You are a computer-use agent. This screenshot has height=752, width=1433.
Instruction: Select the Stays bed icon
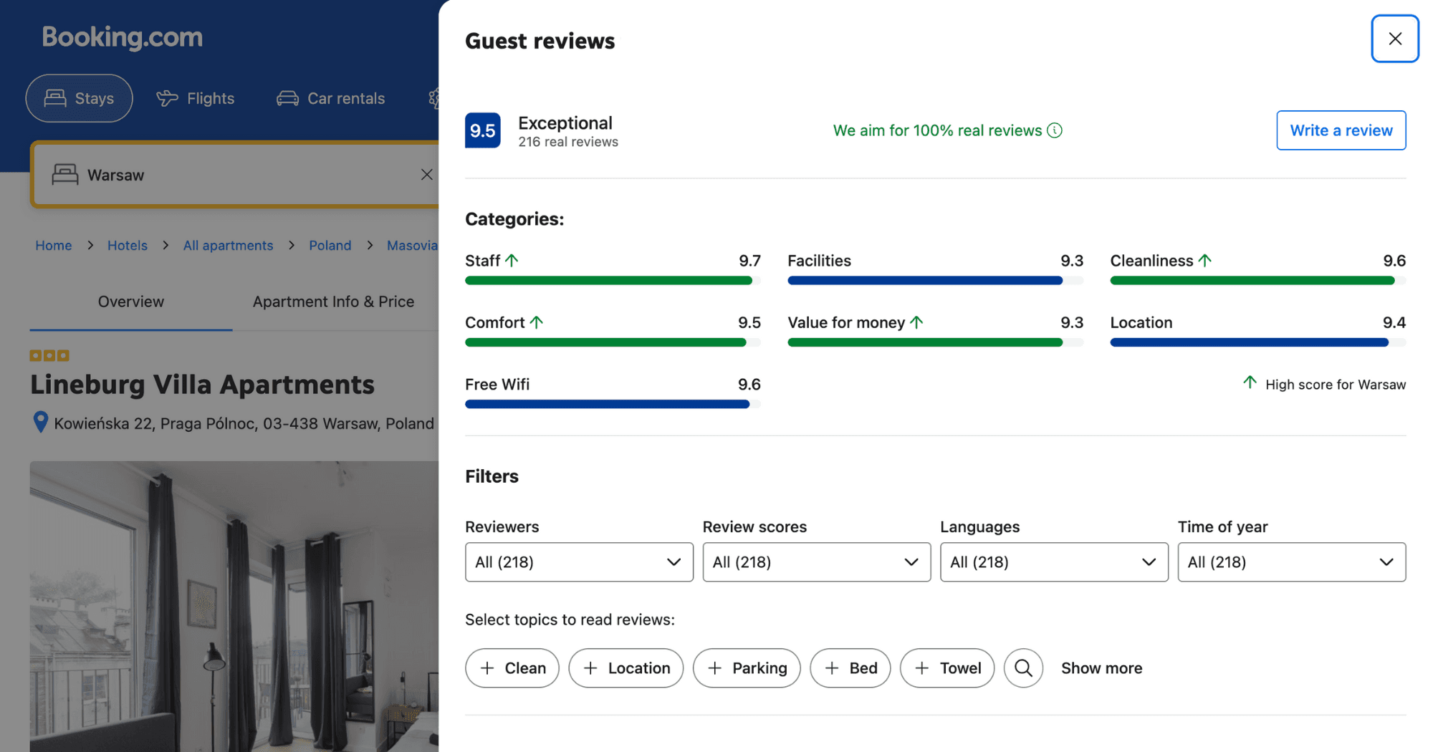click(54, 98)
